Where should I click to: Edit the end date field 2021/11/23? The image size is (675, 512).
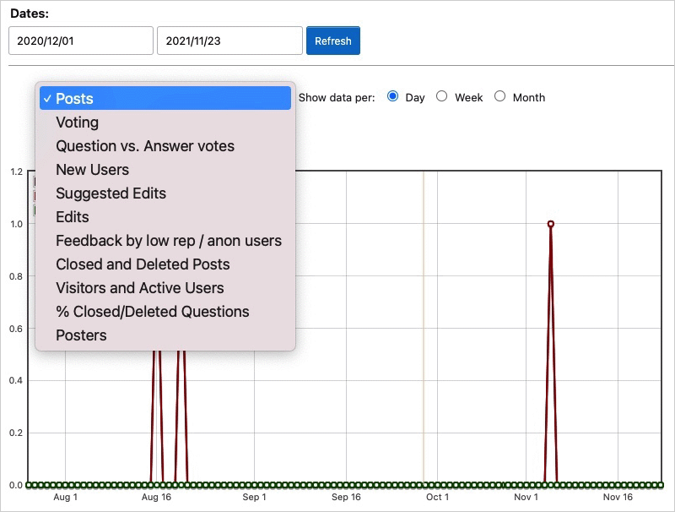pyautogui.click(x=229, y=41)
